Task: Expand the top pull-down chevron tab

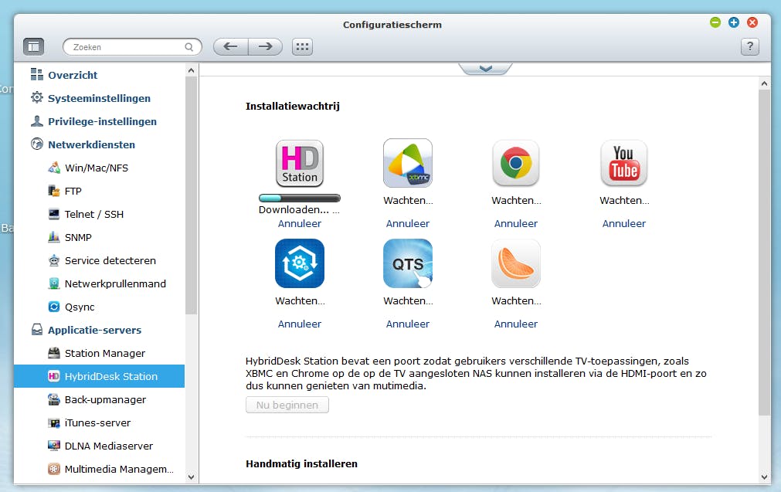Action: click(485, 69)
